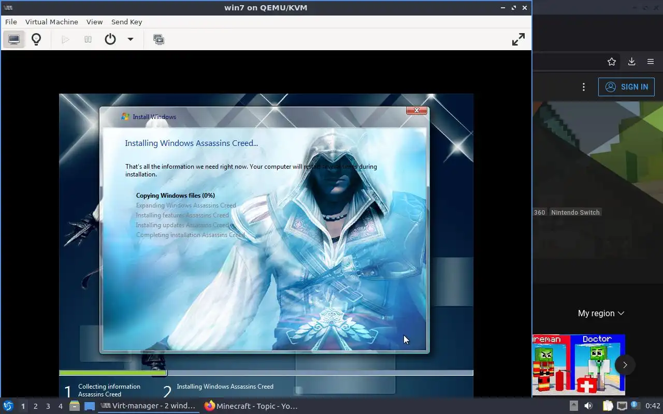Open the File menu

[11, 22]
